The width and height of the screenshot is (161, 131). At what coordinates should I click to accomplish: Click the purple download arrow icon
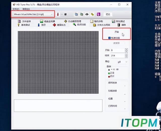98,14
